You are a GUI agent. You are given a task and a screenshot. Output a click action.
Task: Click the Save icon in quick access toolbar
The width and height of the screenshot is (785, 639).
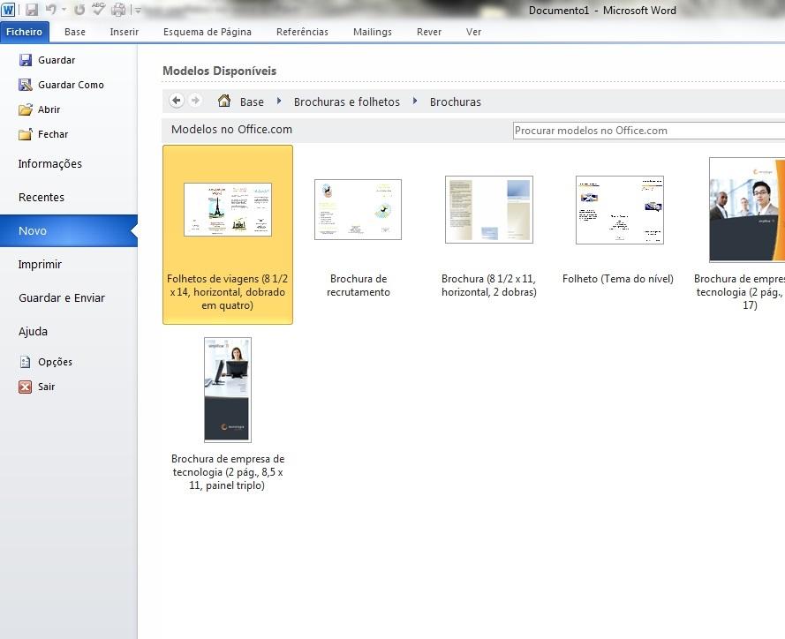click(32, 10)
